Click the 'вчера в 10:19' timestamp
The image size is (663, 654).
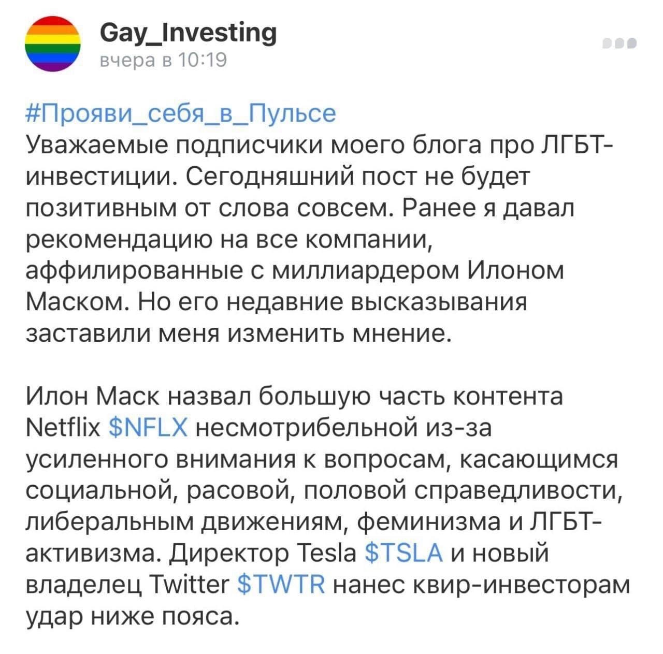point(163,61)
